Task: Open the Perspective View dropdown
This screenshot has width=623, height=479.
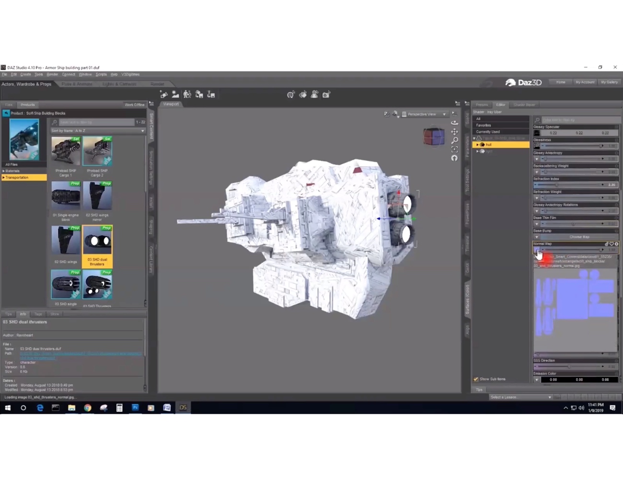Action: (444, 114)
